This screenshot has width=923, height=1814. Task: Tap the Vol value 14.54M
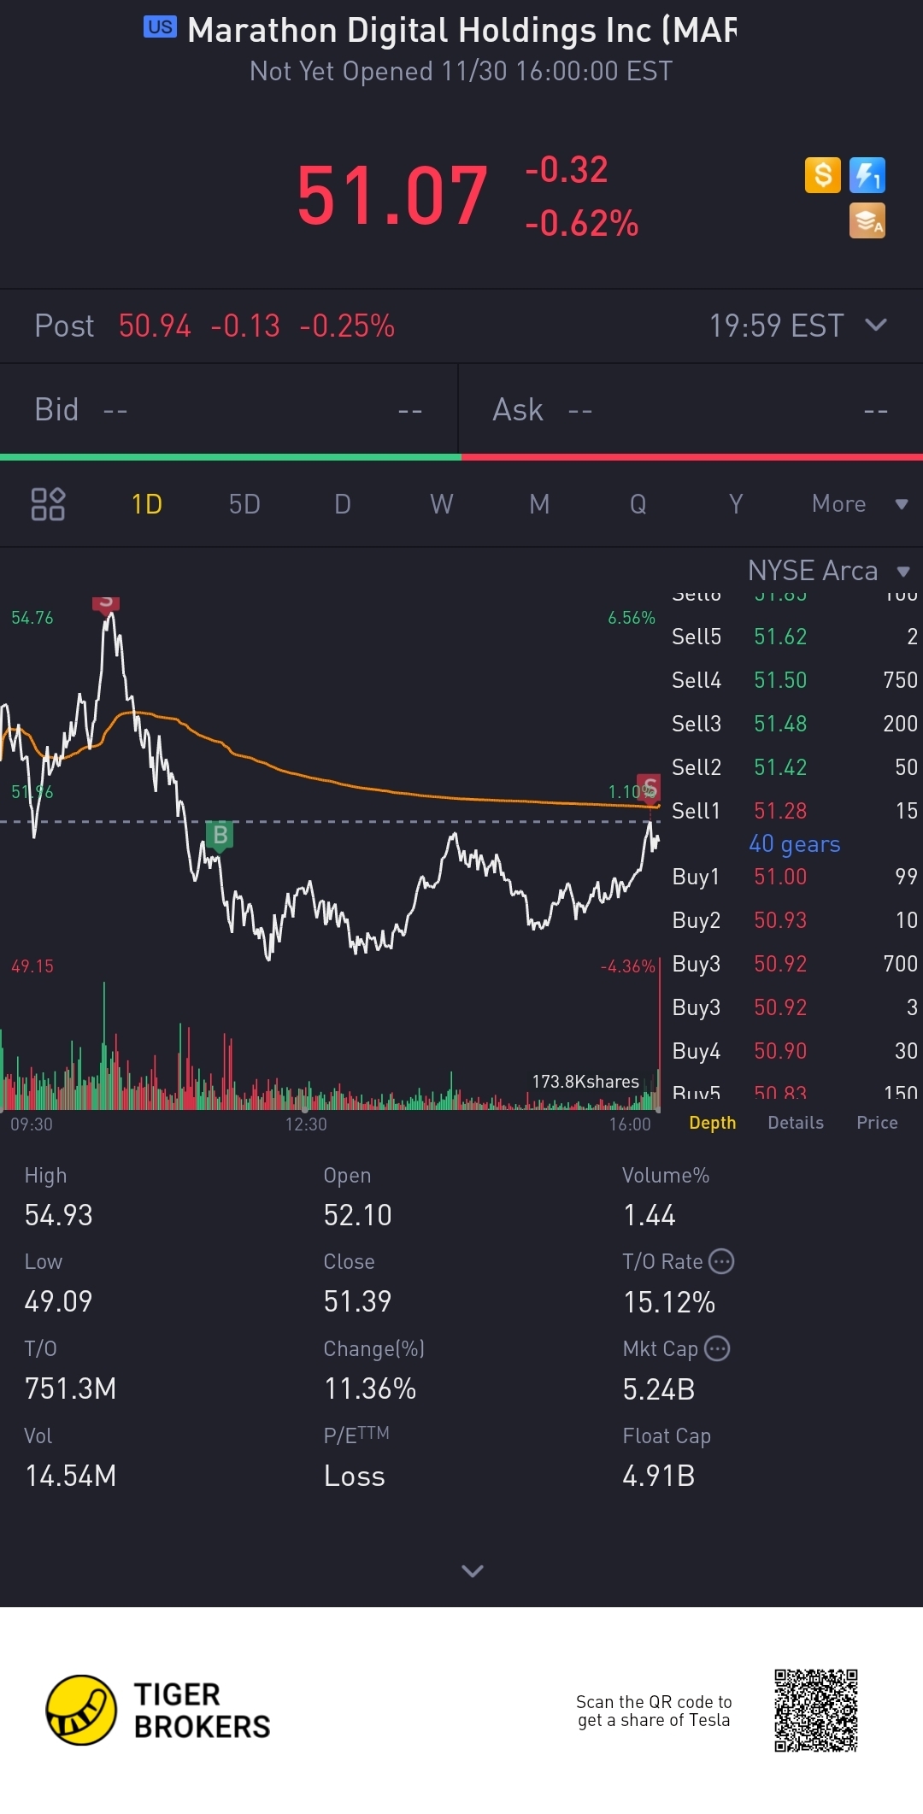click(70, 1476)
